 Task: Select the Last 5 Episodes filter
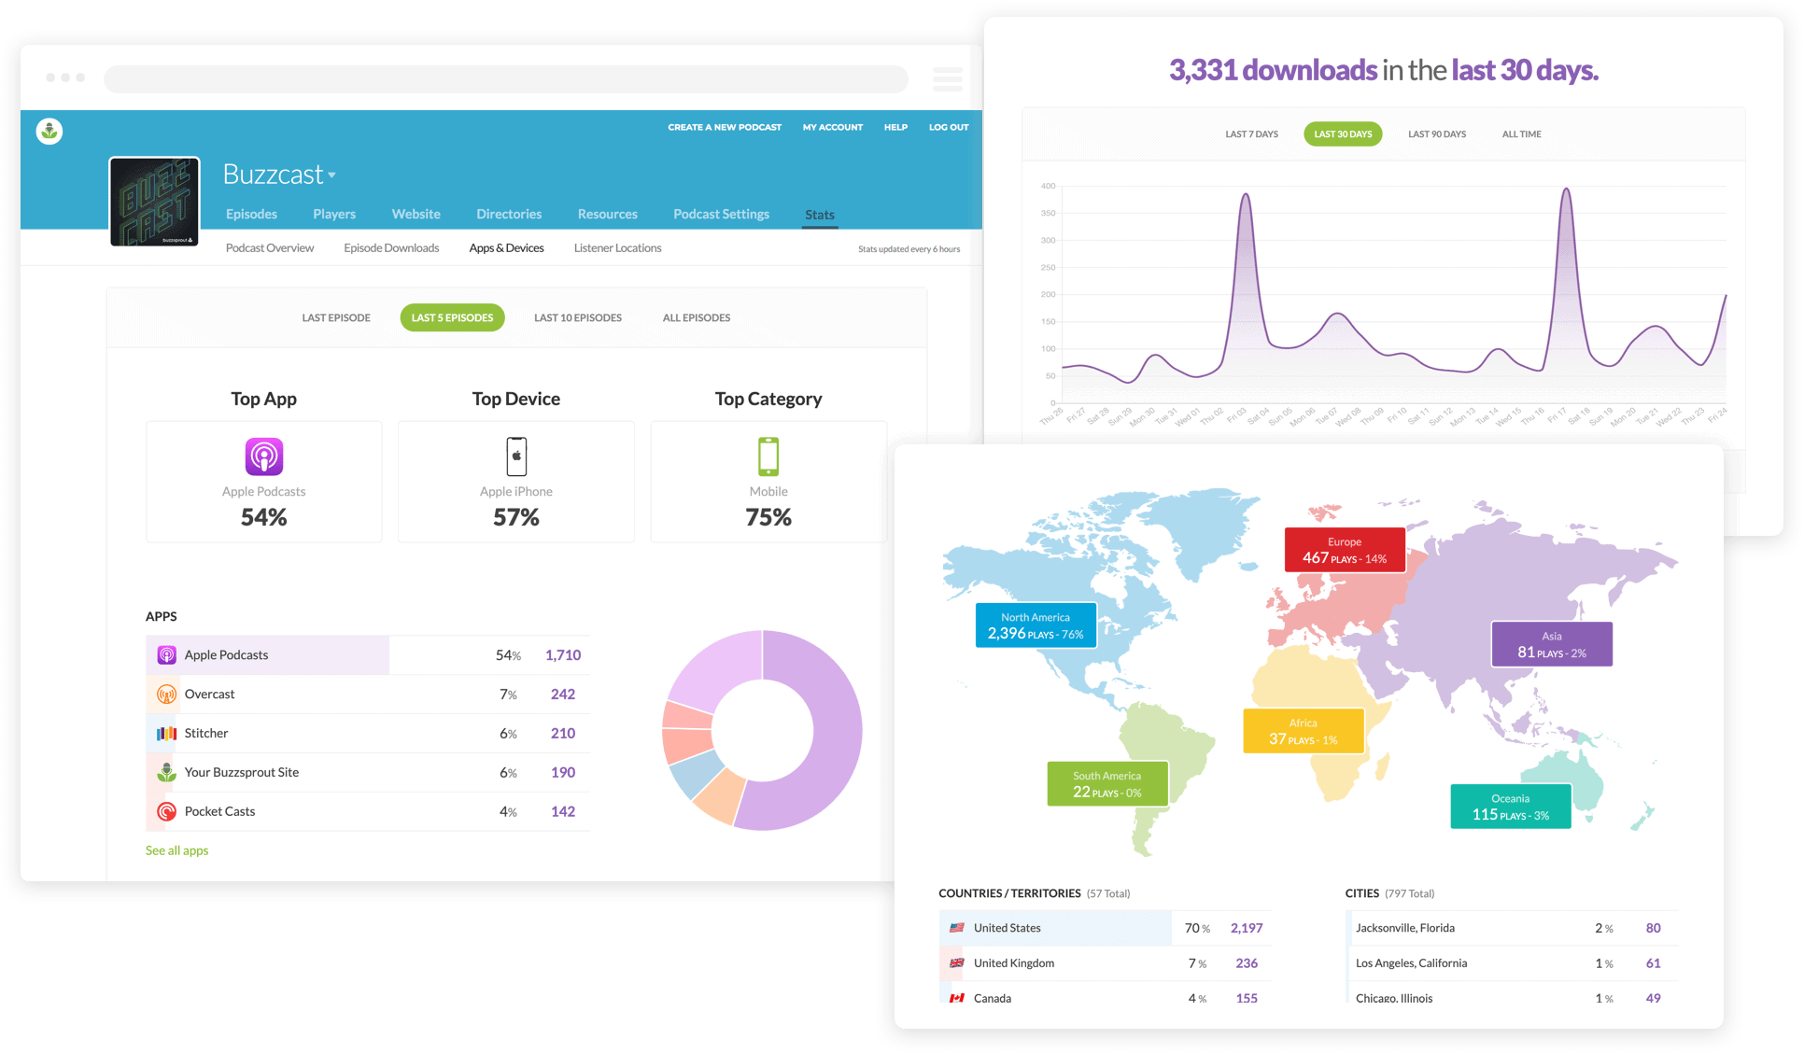[x=452, y=317]
